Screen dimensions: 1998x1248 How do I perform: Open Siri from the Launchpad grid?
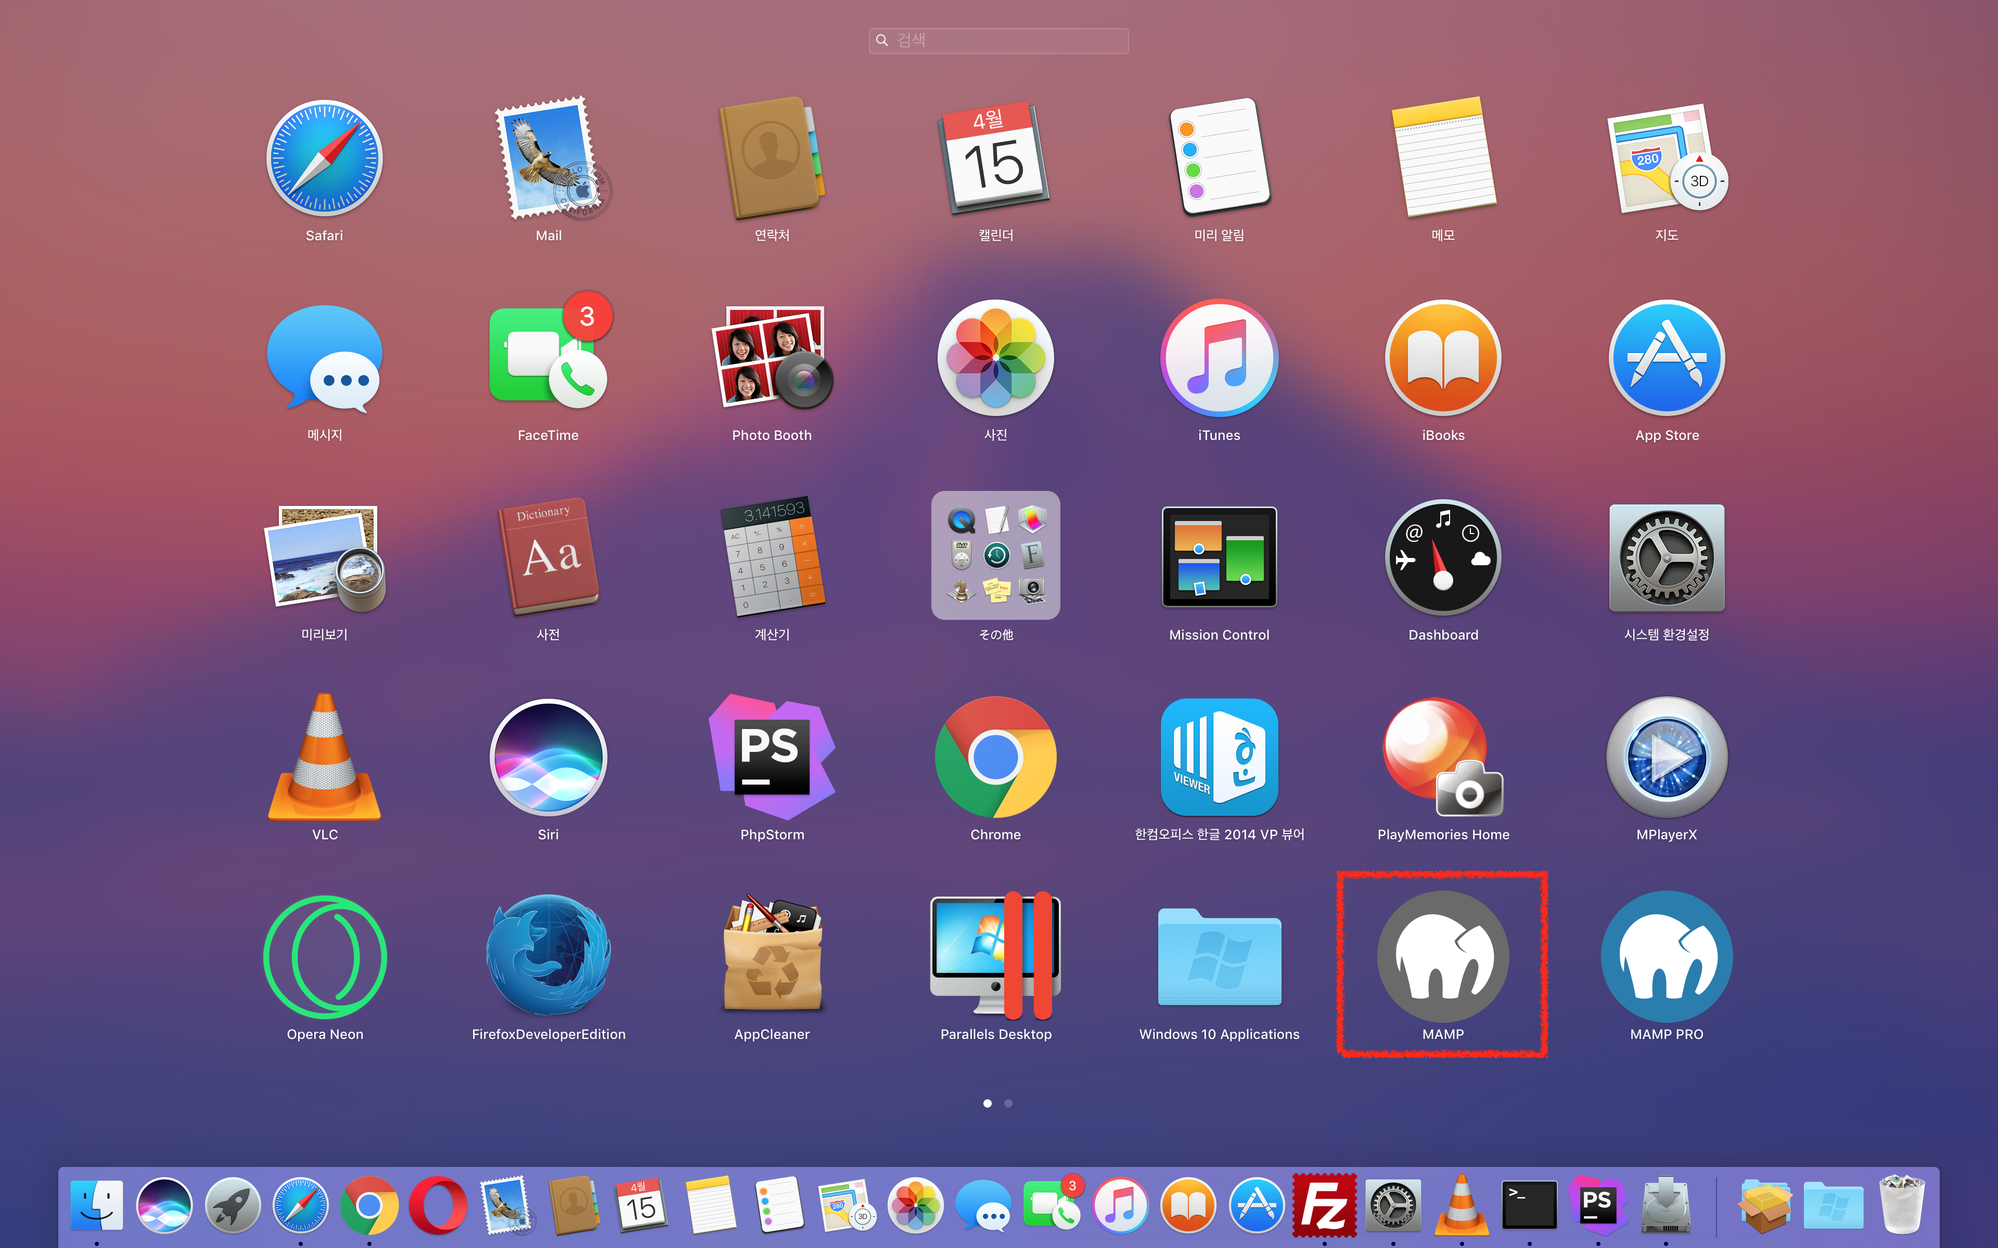point(549,758)
